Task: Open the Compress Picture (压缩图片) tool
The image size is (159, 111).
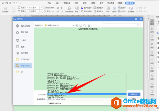Action: click(x=5, y=9)
